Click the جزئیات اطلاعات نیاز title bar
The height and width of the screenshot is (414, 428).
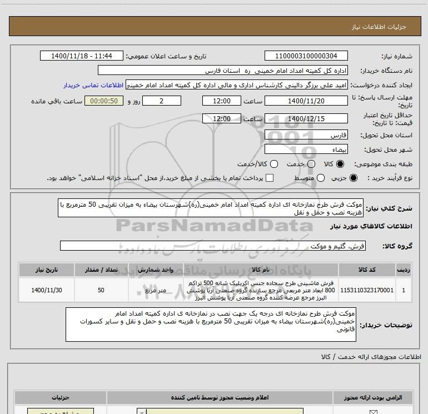[215, 26]
